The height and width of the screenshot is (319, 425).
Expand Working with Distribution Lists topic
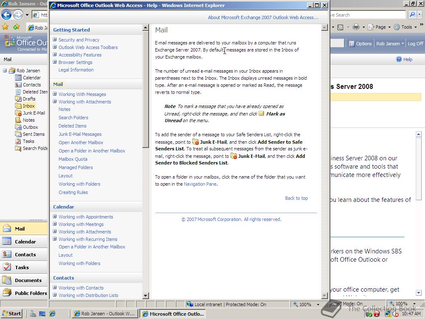[x=55, y=295]
